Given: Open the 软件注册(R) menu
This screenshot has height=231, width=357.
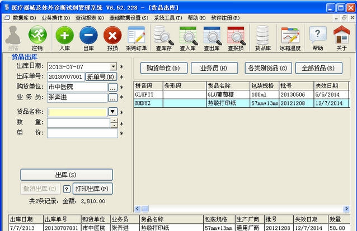Looking at the screenshot, I should pyautogui.click(x=226, y=18).
